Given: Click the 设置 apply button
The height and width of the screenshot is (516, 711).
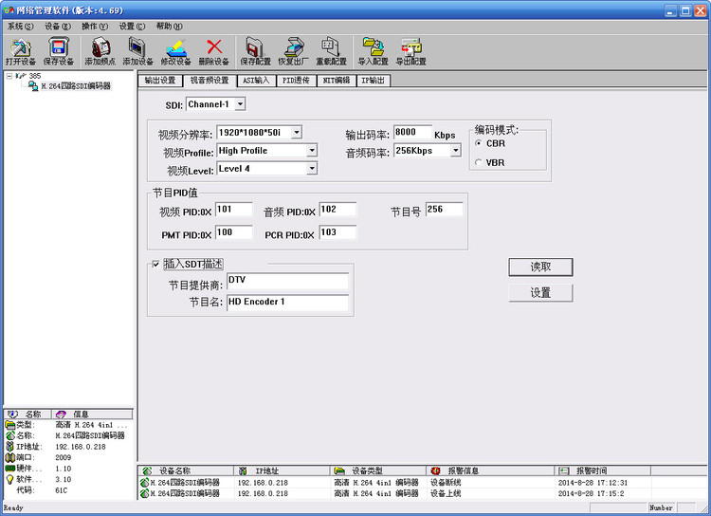Looking at the screenshot, I should [x=540, y=293].
